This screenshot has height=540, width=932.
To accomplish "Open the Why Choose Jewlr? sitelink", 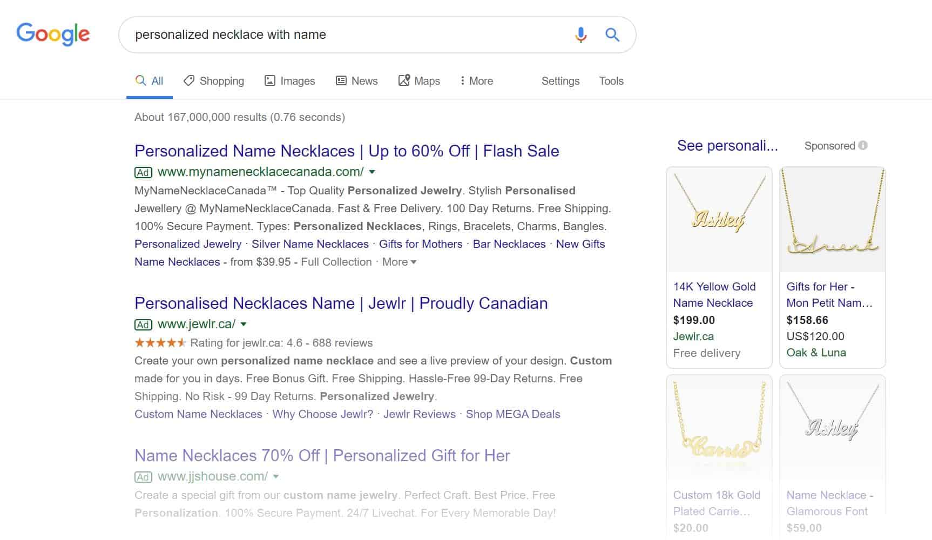I will point(322,414).
